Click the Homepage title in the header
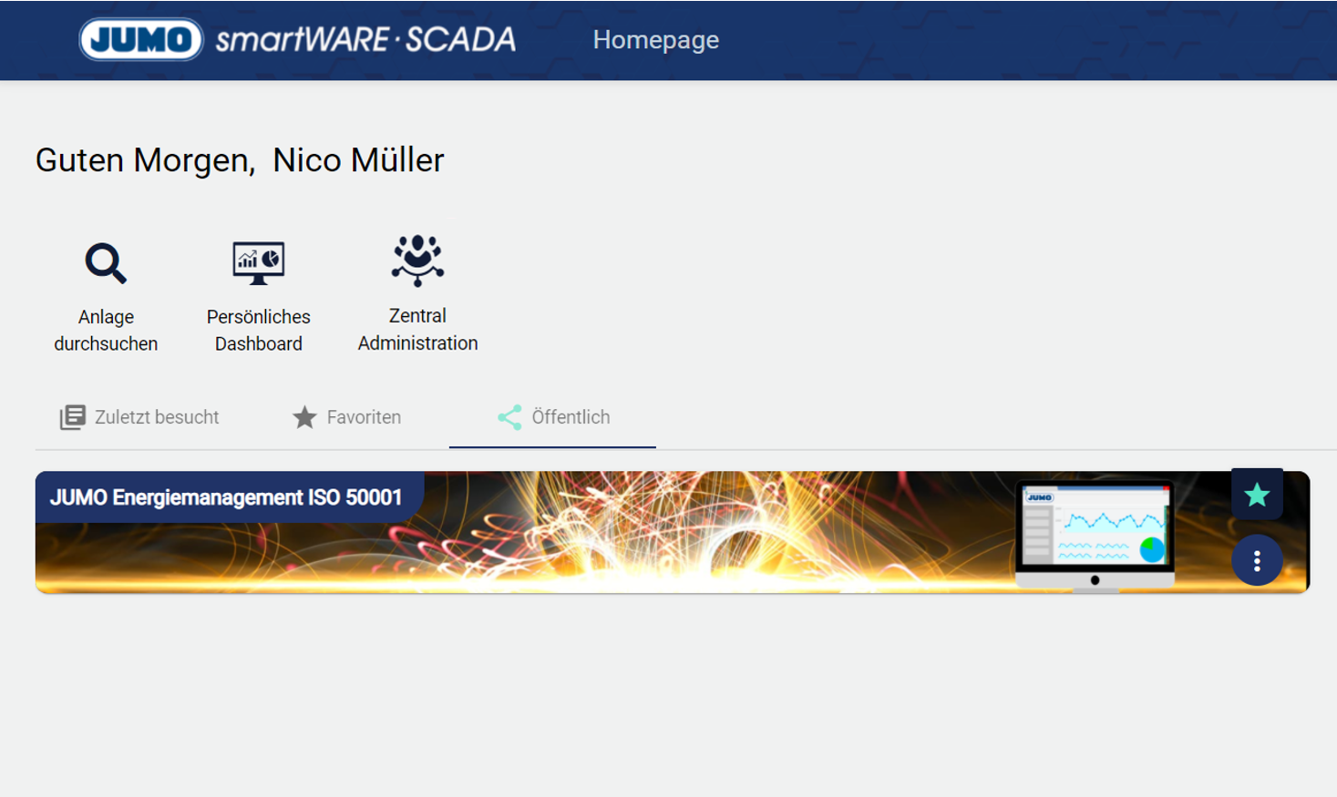Viewport: 1337px width, 797px height. coord(655,40)
